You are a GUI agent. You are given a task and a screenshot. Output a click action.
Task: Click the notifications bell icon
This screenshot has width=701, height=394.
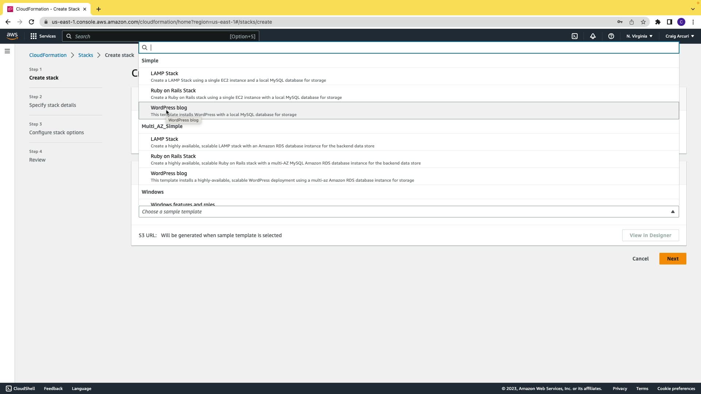[x=593, y=36]
